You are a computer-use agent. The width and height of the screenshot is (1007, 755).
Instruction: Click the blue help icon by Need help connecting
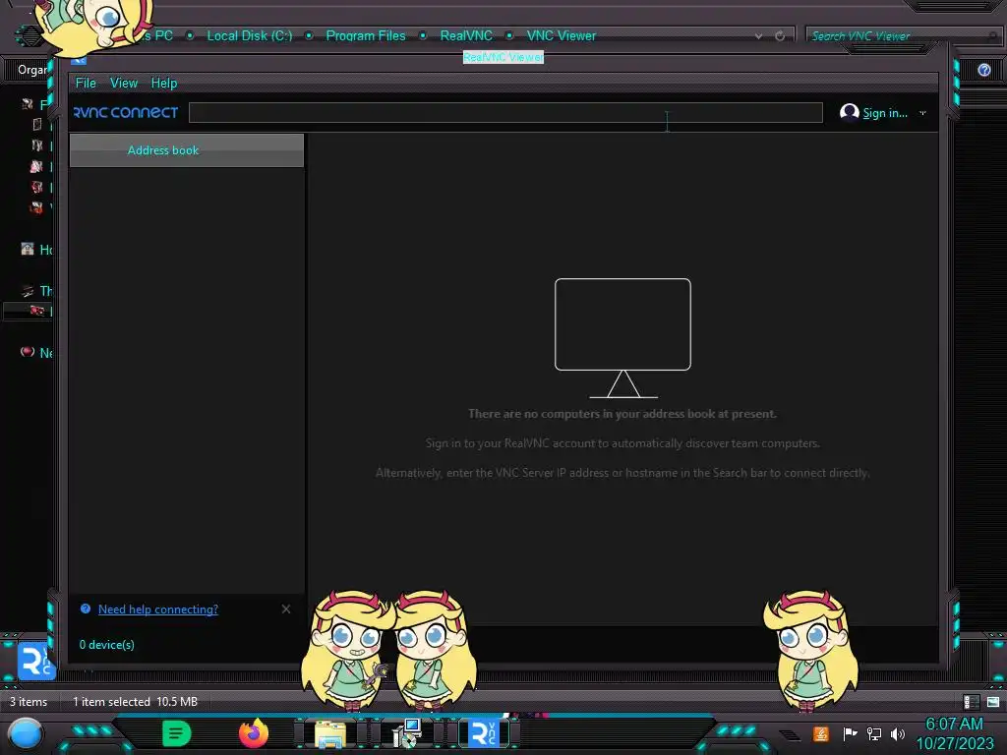click(86, 609)
